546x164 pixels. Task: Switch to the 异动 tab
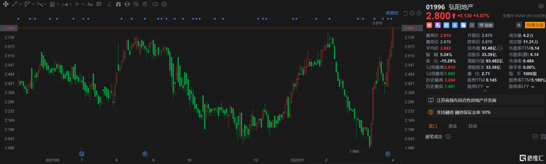click(x=472, y=126)
